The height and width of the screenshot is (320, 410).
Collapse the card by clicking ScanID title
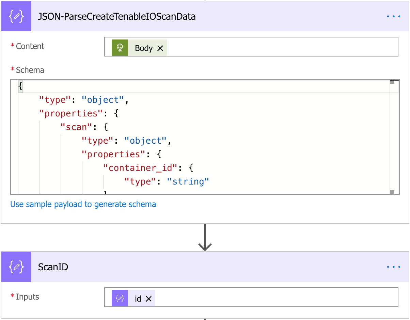53,267
